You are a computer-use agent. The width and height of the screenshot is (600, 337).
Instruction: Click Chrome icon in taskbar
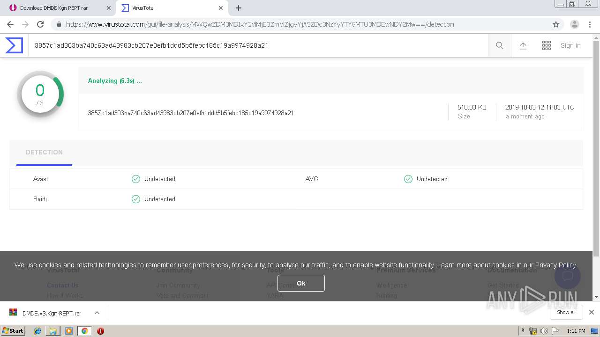pos(84,331)
